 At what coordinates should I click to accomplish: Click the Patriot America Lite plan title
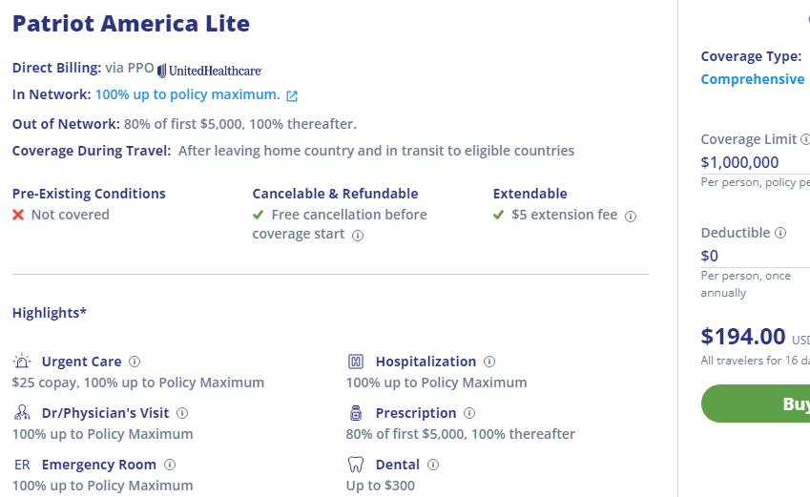[132, 24]
